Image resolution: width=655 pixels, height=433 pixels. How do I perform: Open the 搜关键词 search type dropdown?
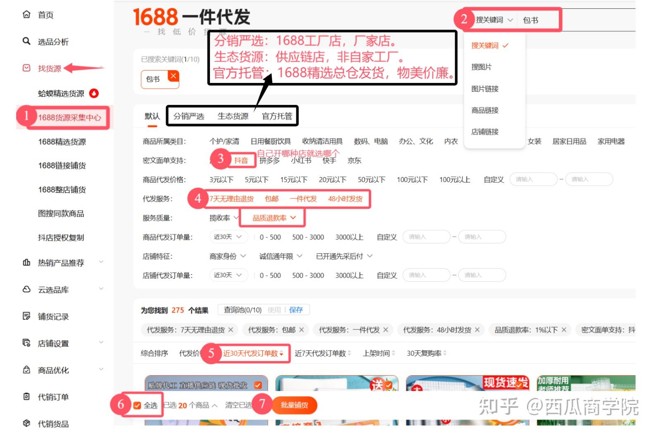[494, 20]
